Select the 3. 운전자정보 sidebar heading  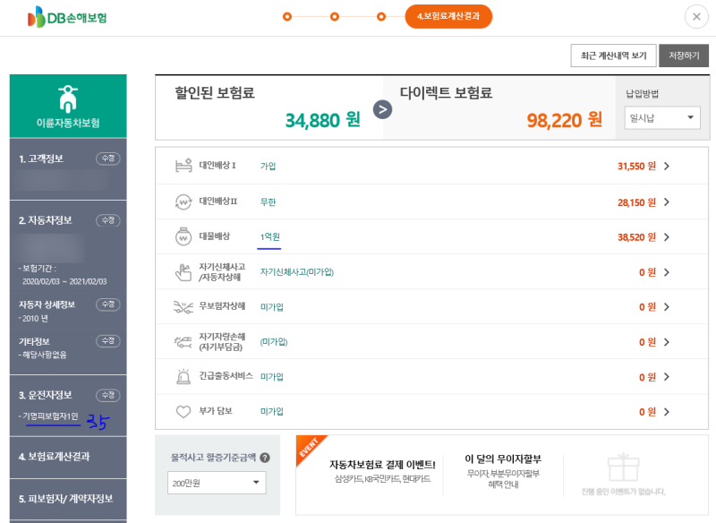[x=46, y=395]
